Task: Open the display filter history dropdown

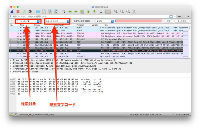Action: [x=175, y=16]
